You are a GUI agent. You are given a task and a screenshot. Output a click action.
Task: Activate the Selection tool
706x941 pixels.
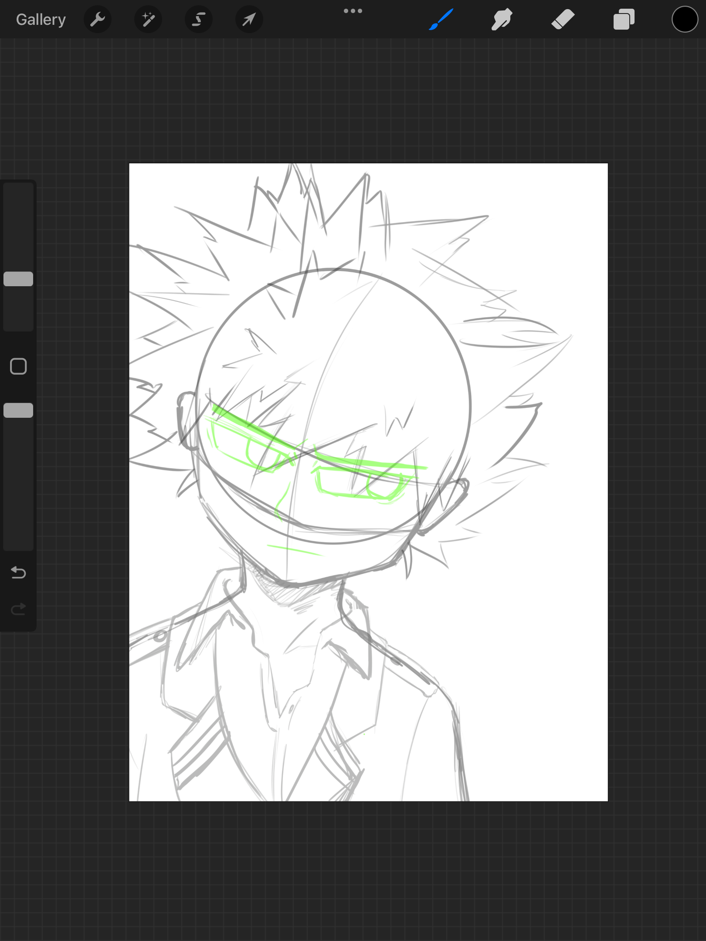[199, 20]
